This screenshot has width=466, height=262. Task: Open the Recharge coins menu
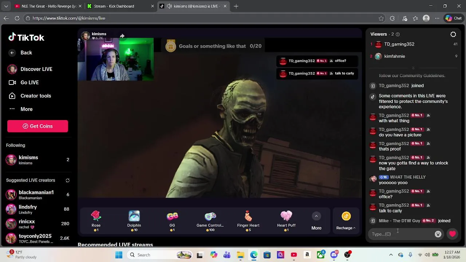point(346,221)
